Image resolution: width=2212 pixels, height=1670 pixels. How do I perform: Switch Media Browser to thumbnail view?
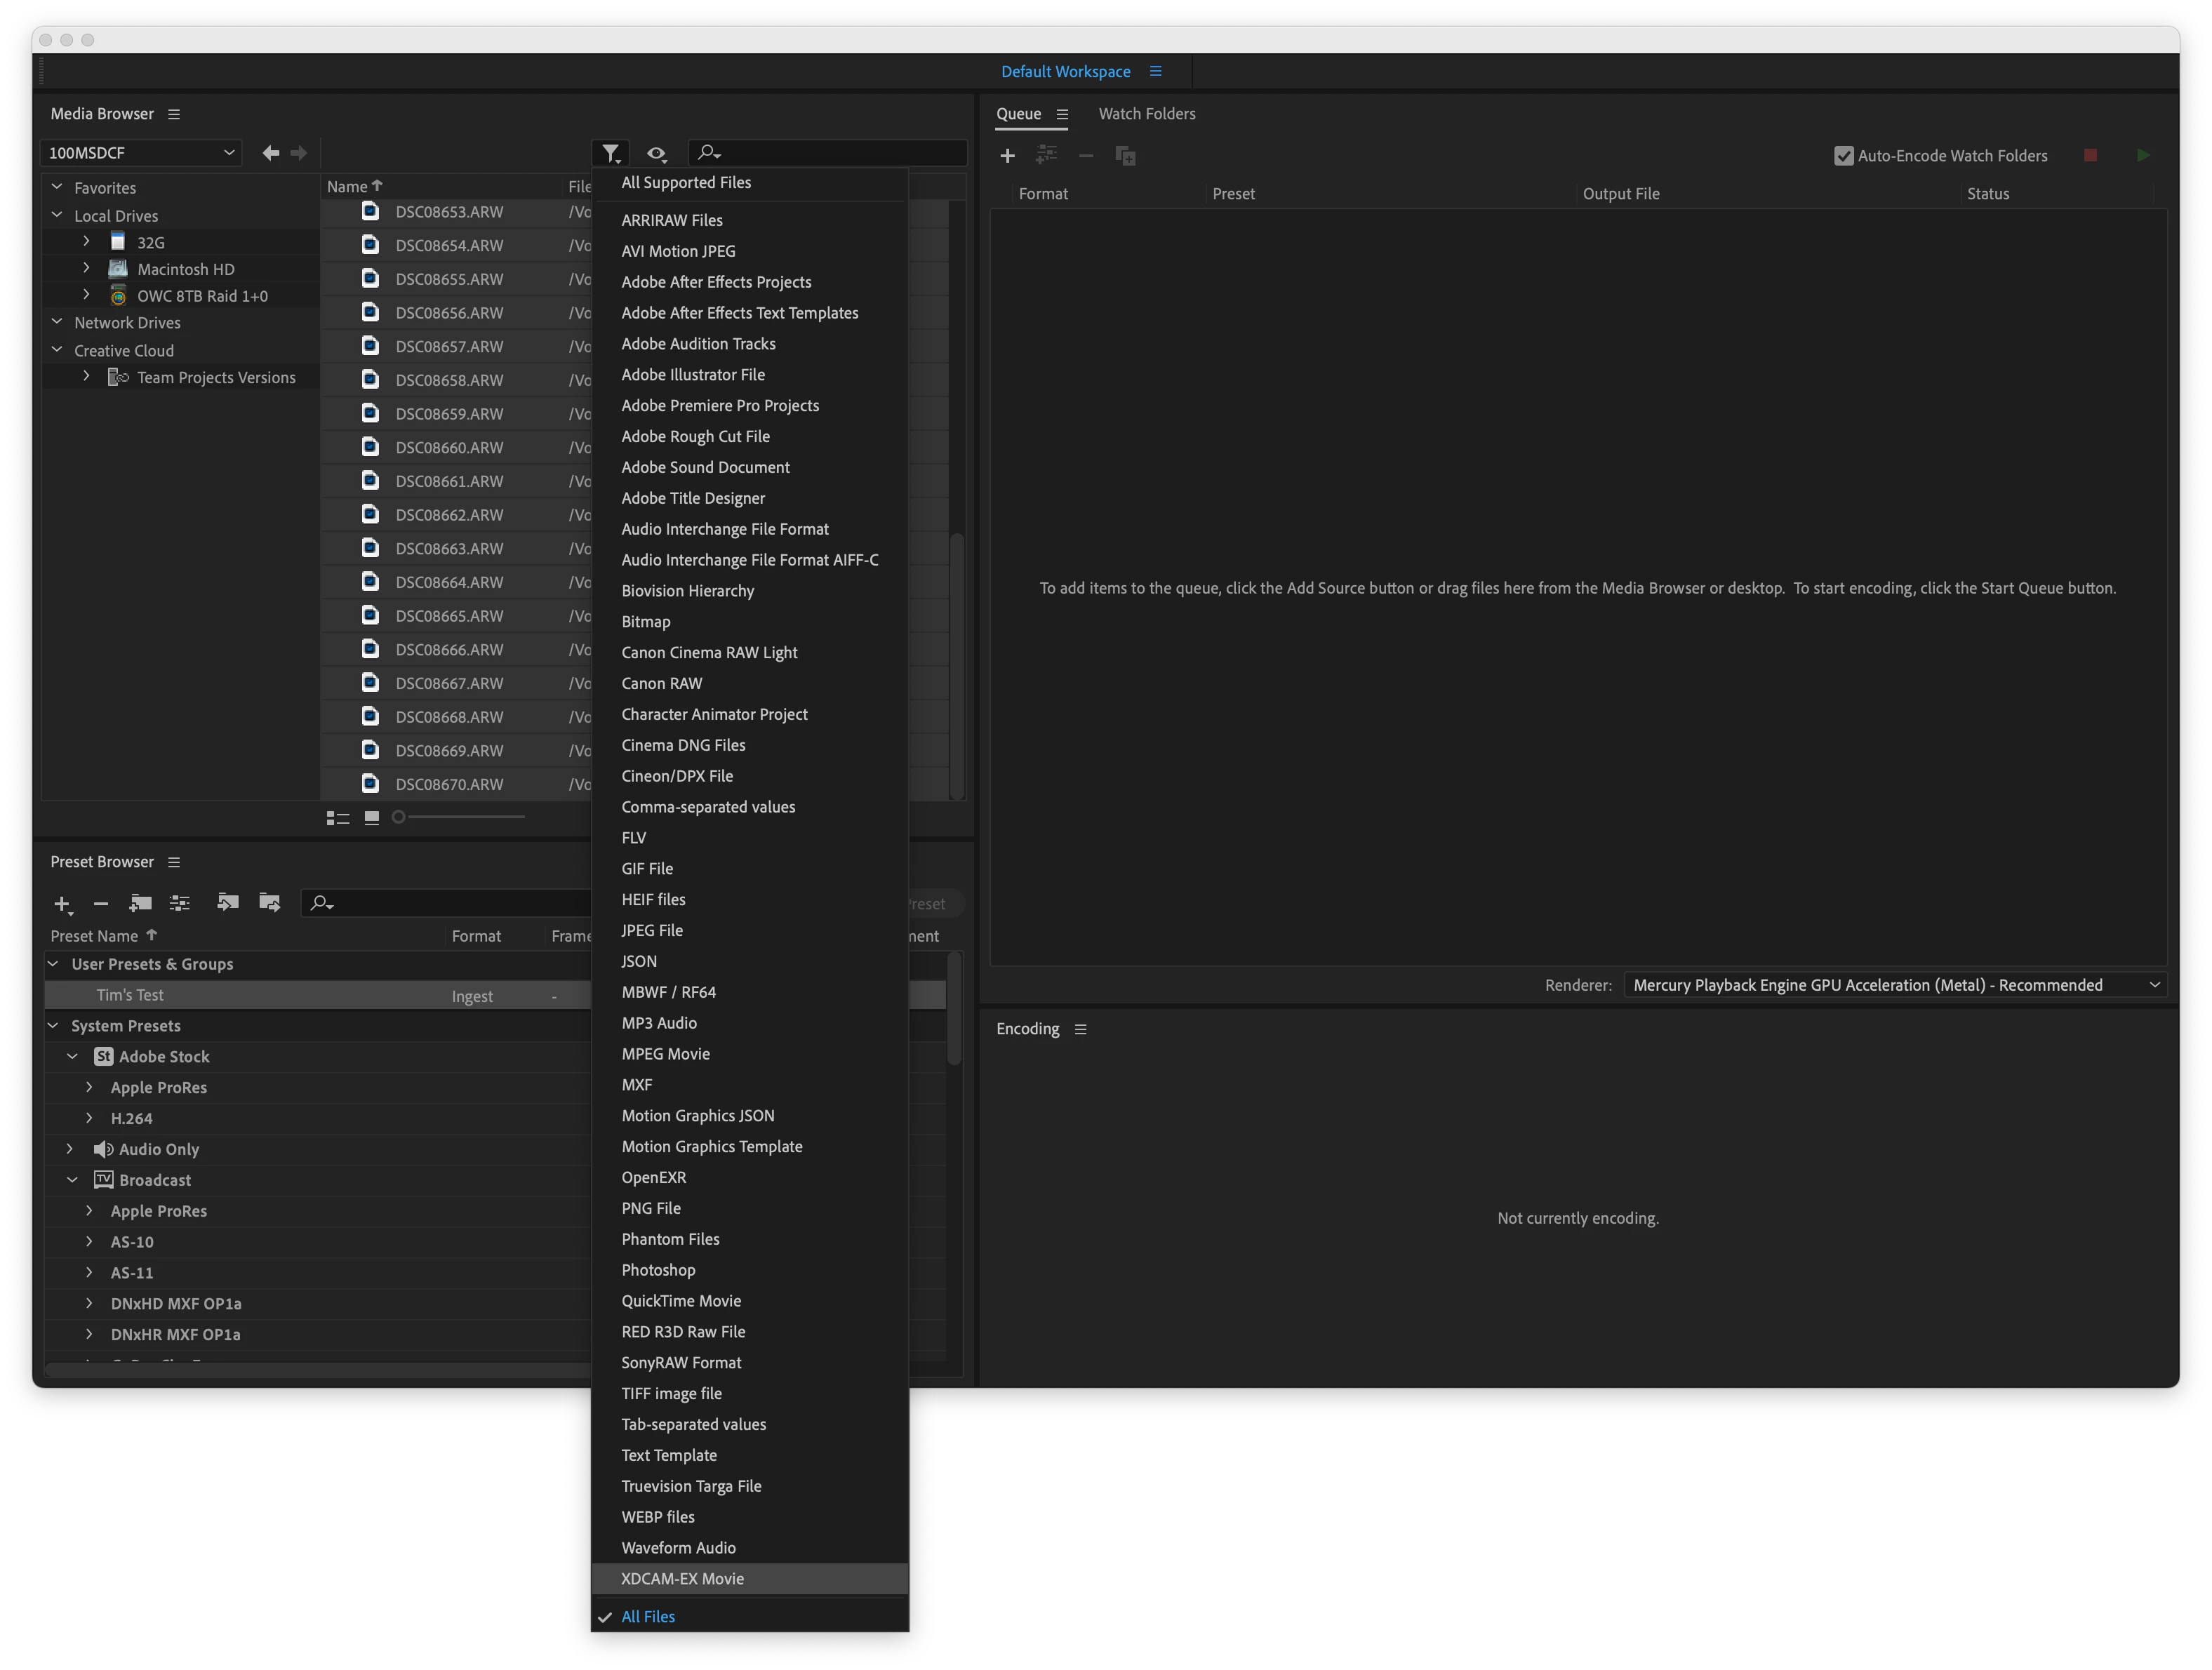coord(372,818)
